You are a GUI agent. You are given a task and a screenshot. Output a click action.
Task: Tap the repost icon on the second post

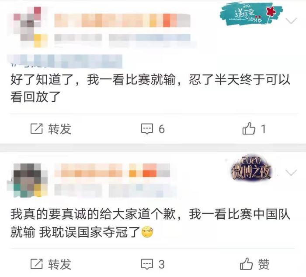click(36, 264)
